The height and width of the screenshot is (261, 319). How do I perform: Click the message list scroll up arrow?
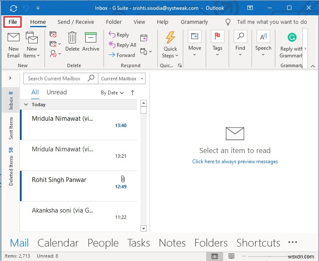tap(144, 103)
